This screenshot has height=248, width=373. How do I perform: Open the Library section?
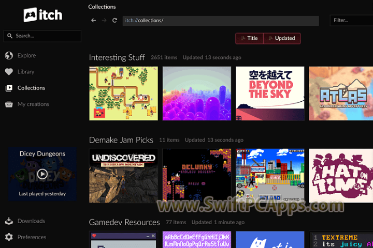26,72
